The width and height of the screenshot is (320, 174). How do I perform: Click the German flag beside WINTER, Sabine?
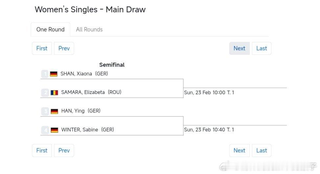(54, 130)
